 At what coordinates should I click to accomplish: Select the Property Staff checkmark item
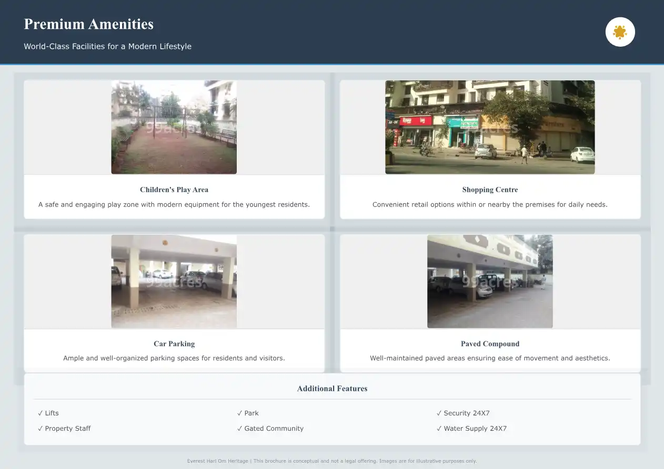coord(64,429)
